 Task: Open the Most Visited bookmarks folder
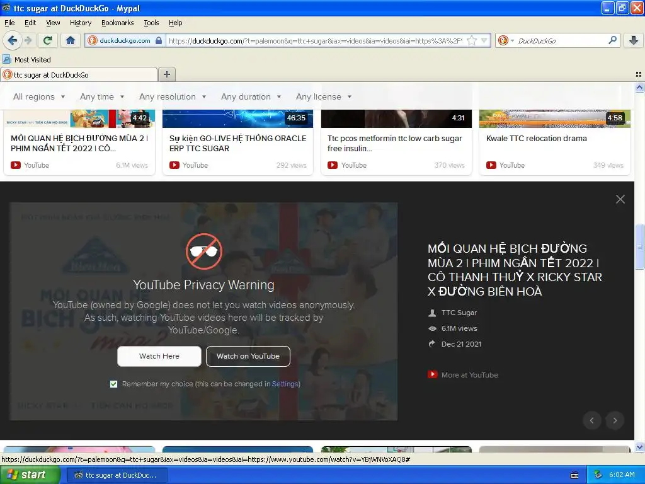[x=27, y=60]
